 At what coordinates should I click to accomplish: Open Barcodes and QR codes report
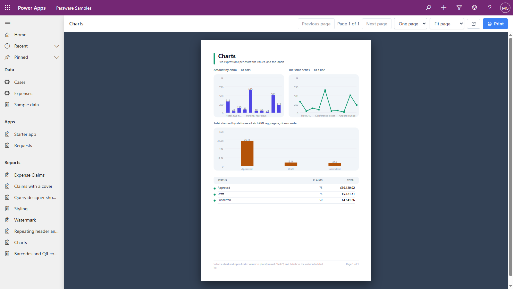(32, 254)
